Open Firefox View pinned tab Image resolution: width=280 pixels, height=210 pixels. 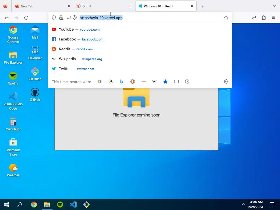pyautogui.click(x=5, y=6)
